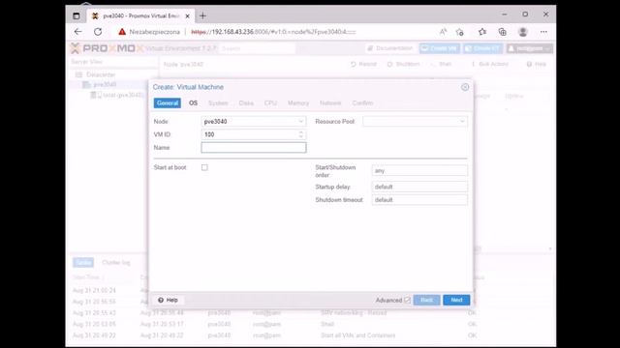Switch to the Network tab
The image size is (620, 348).
click(330, 103)
